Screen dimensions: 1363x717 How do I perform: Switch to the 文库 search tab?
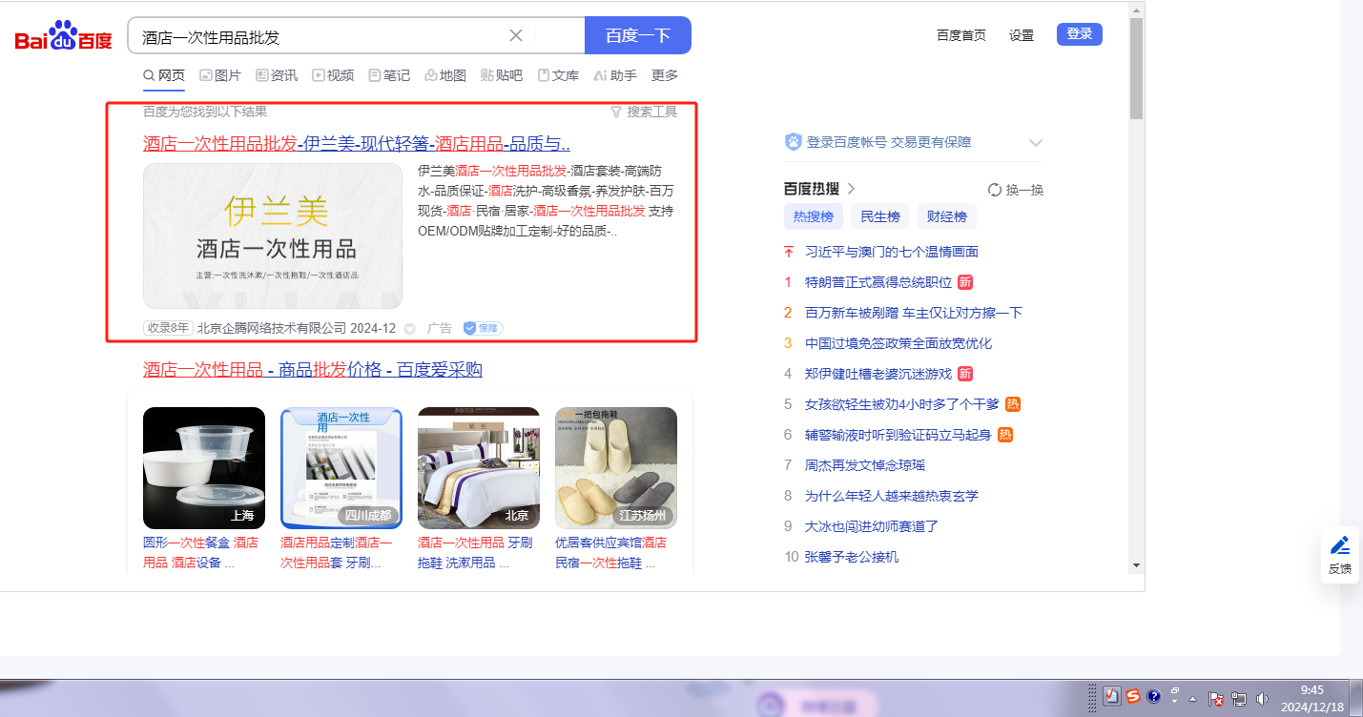[x=558, y=75]
